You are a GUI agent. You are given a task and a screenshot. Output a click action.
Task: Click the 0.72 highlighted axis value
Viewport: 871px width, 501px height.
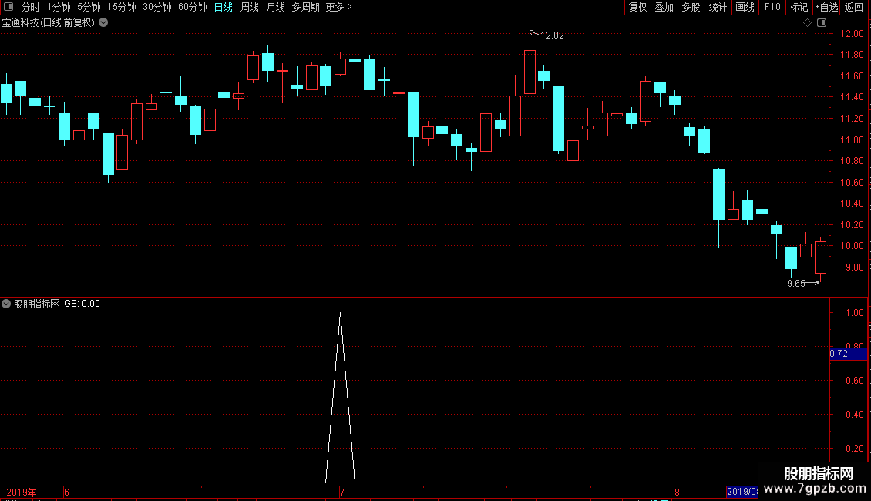point(848,354)
